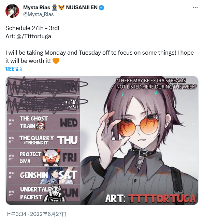
Task: Open the three-dot more options menu
Action: [x=195, y=8]
